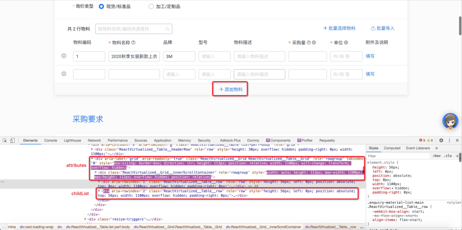Expand the aria-rowindex="1" row node

(99, 182)
